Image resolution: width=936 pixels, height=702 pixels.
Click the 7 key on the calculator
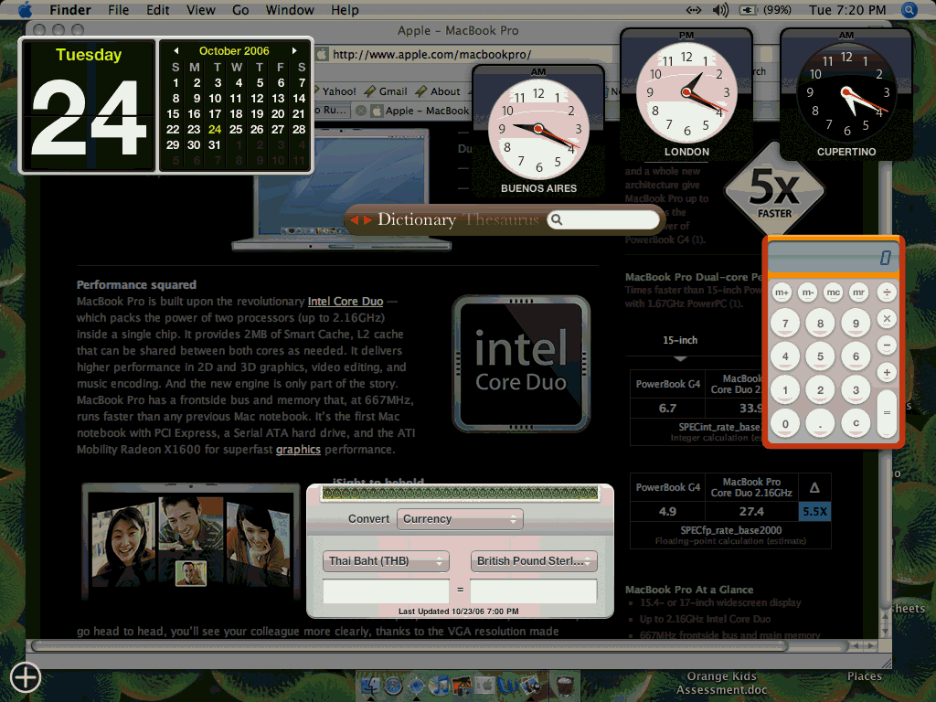pos(785,323)
